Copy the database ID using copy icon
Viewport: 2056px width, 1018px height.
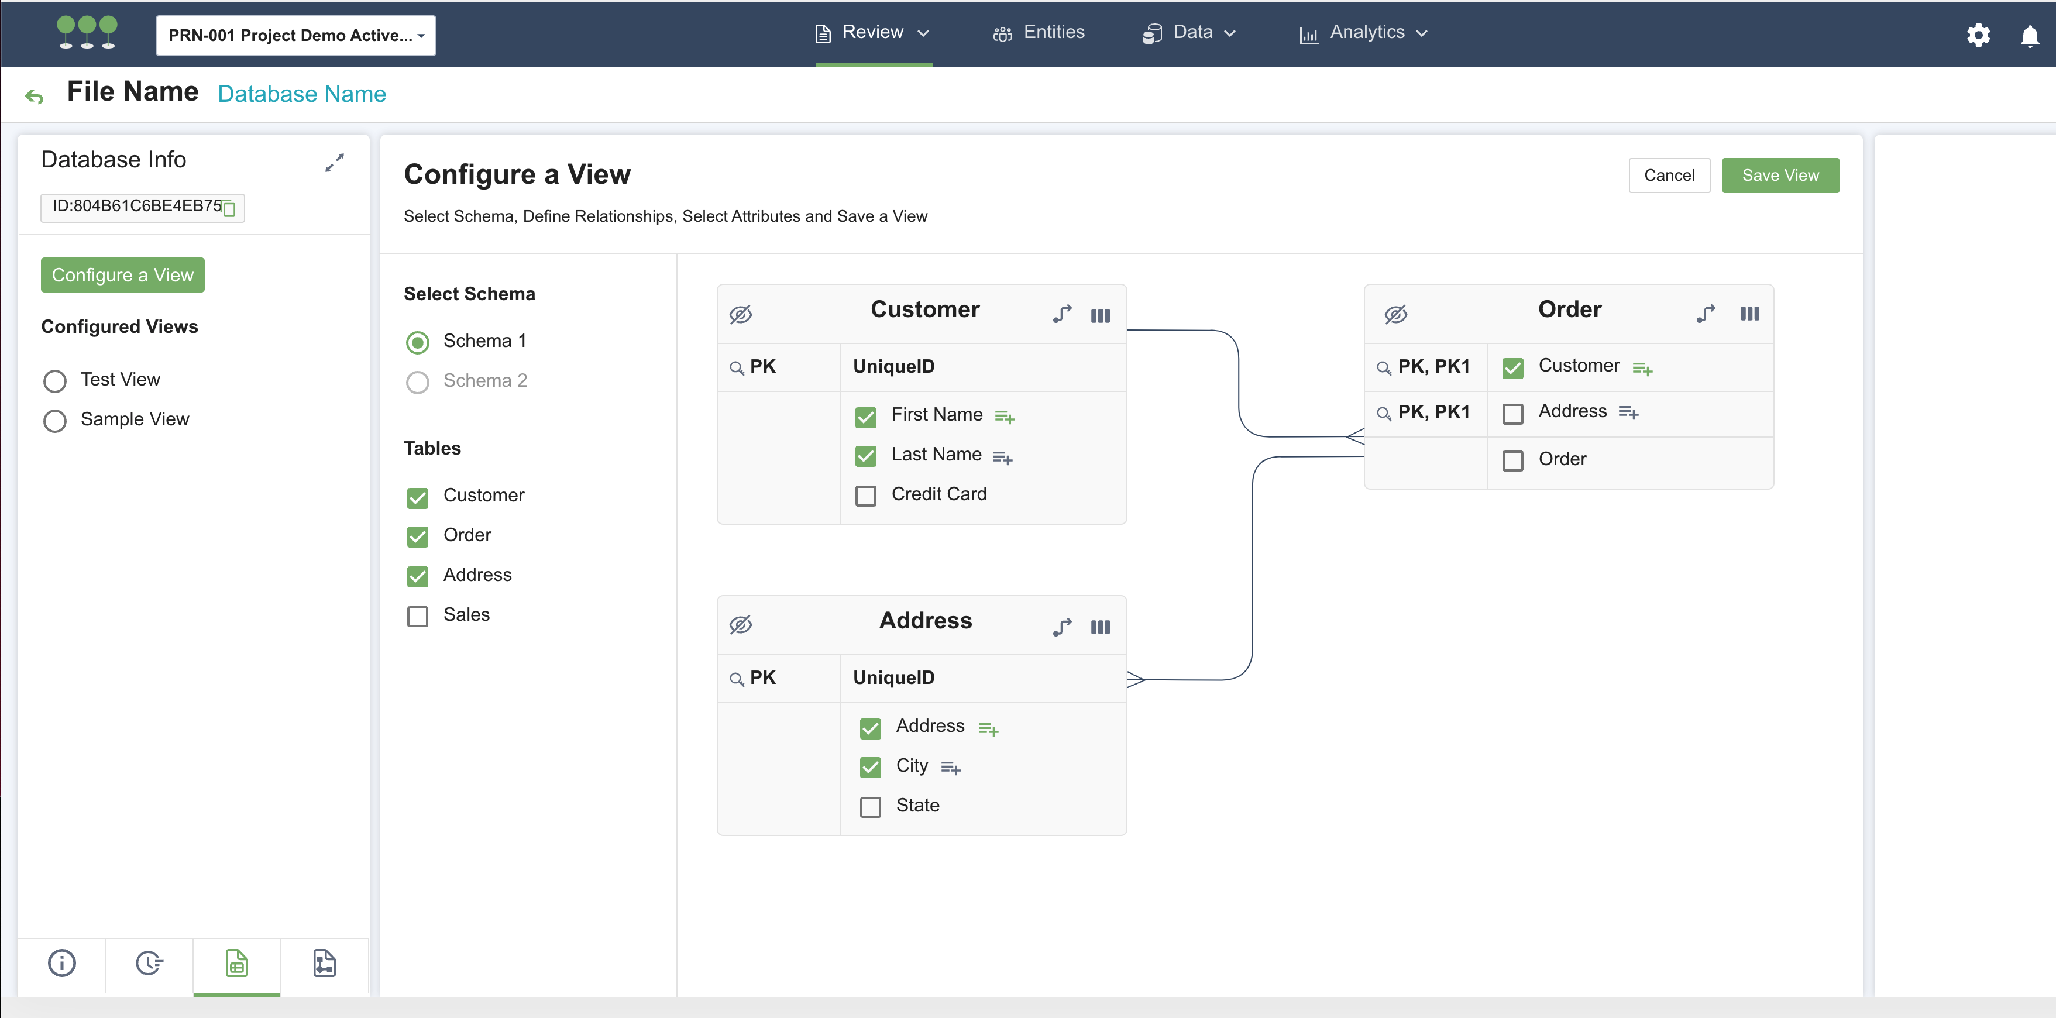coord(229,209)
